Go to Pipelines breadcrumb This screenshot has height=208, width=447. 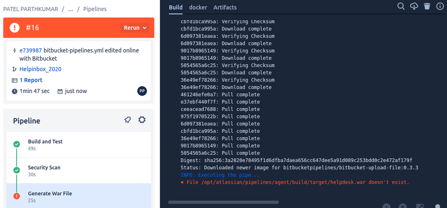[x=95, y=9]
